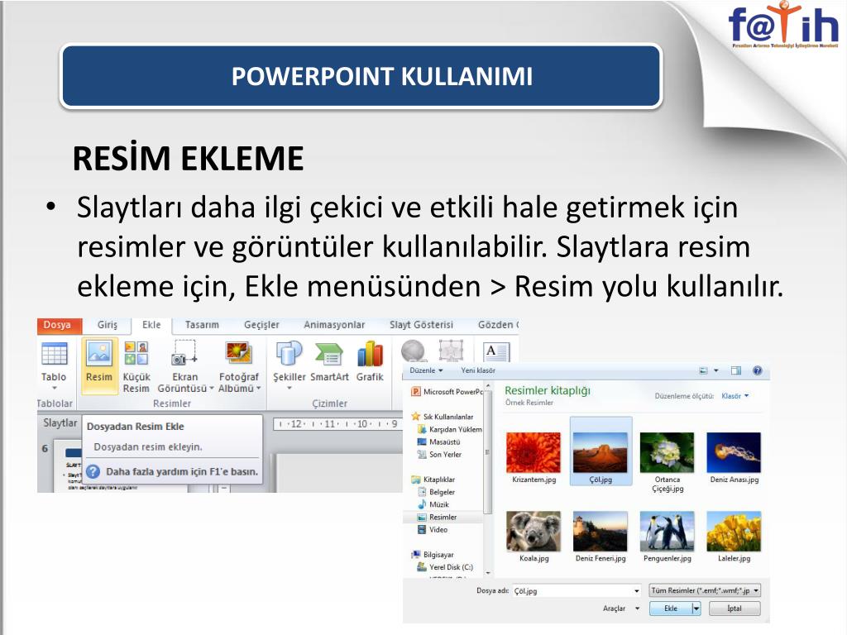The height and width of the screenshot is (635, 847).
Task: Insert a SmartArt graphic
Action: [329, 360]
